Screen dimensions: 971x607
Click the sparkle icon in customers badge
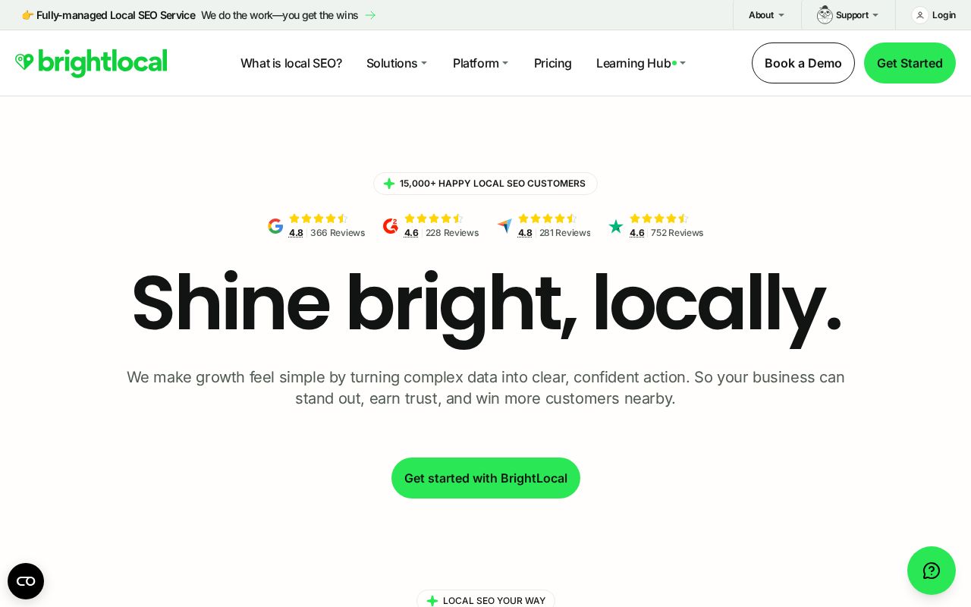click(389, 184)
